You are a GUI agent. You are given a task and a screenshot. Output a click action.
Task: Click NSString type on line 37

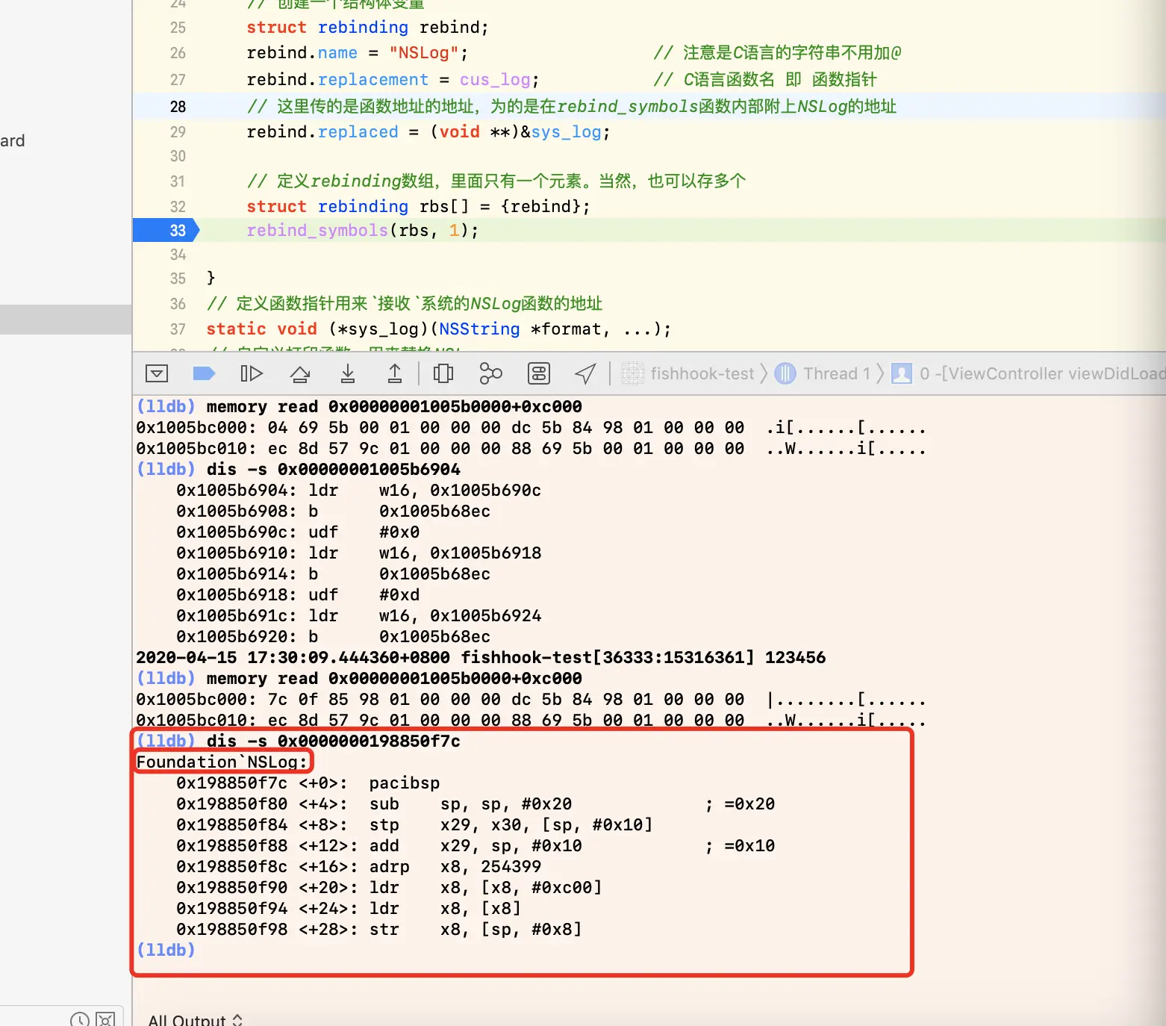click(x=479, y=329)
